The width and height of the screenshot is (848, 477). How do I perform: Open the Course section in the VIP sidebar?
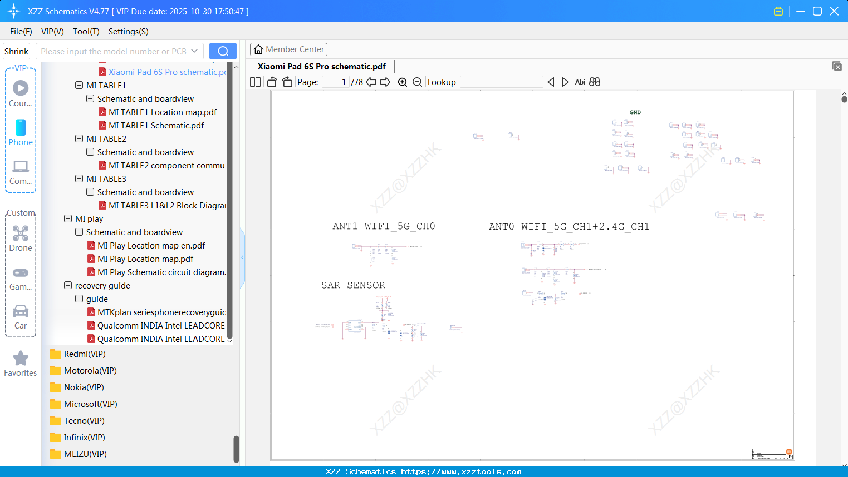21,93
